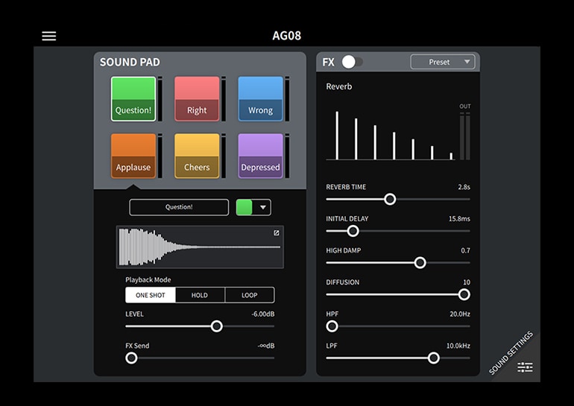Click the LEVEL slider handle
The image size is (574, 406).
[x=217, y=326]
